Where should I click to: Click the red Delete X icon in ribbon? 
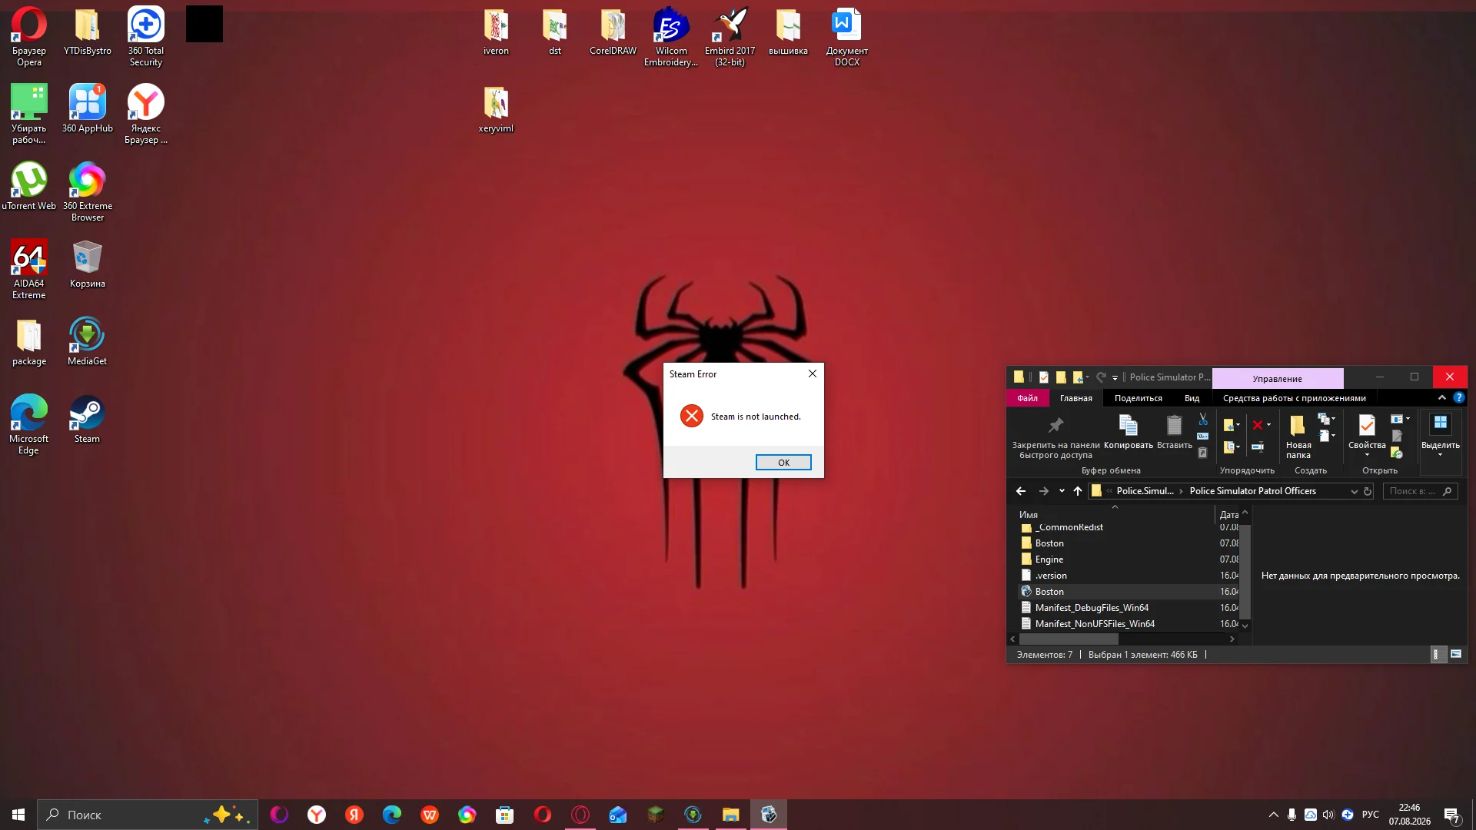tap(1257, 425)
